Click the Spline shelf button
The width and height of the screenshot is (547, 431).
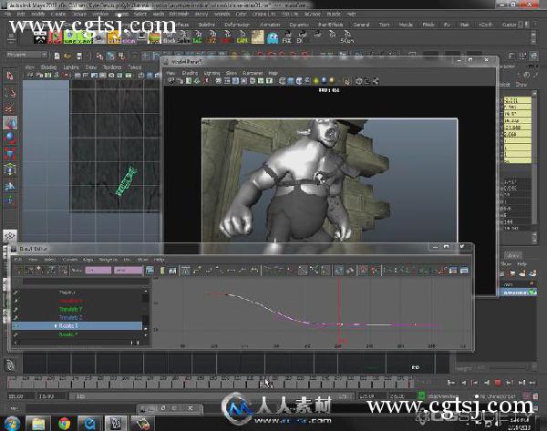(x=183, y=37)
